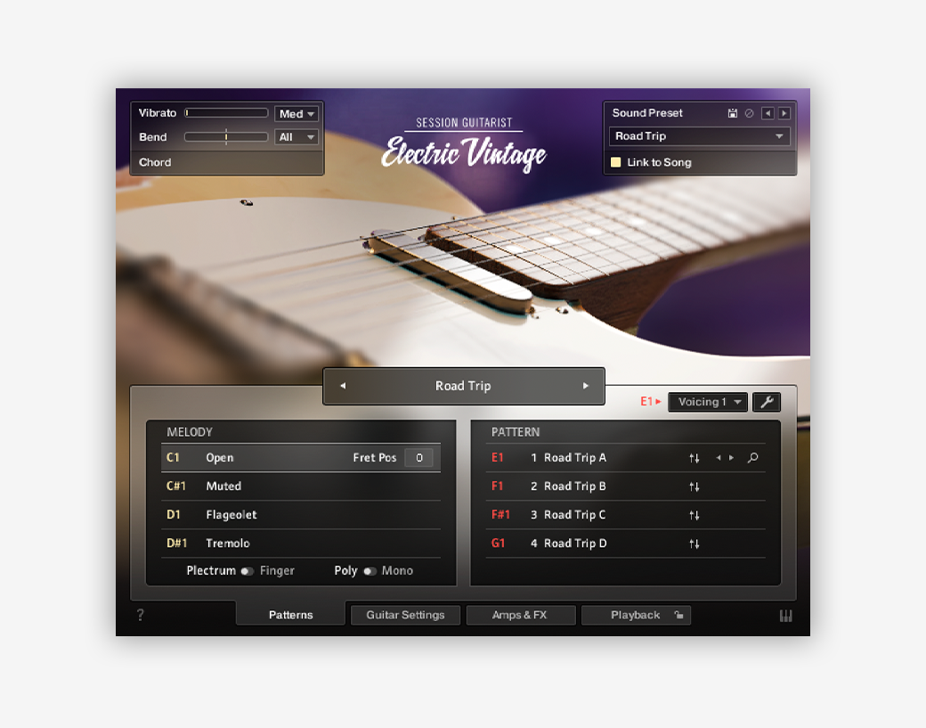Open the Voicing 1 dropdown

(708, 402)
